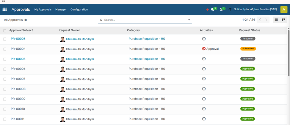Viewport: 290px width, 125px height.
Task: Open the Configuration menu
Action: click(79, 9)
